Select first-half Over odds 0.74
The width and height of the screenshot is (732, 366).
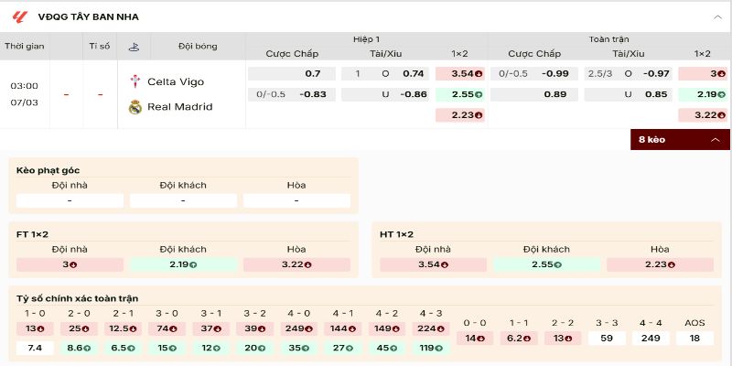click(385, 74)
